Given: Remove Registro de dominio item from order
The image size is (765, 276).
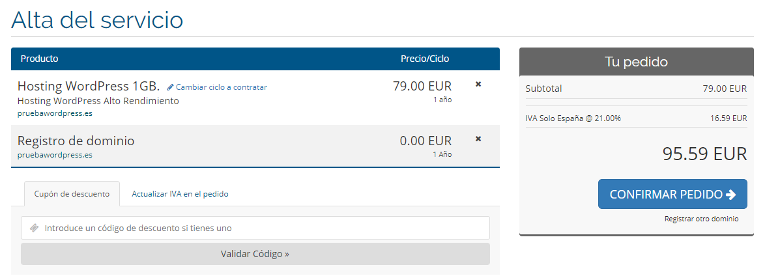Looking at the screenshot, I should (478, 139).
